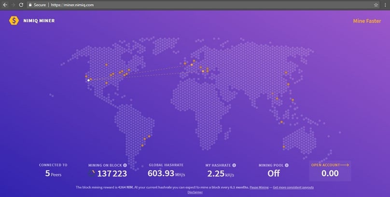Viewport: 390px width, 197px height.
Task: Bookmark the page with the star icon
Action: [x=376, y=5]
